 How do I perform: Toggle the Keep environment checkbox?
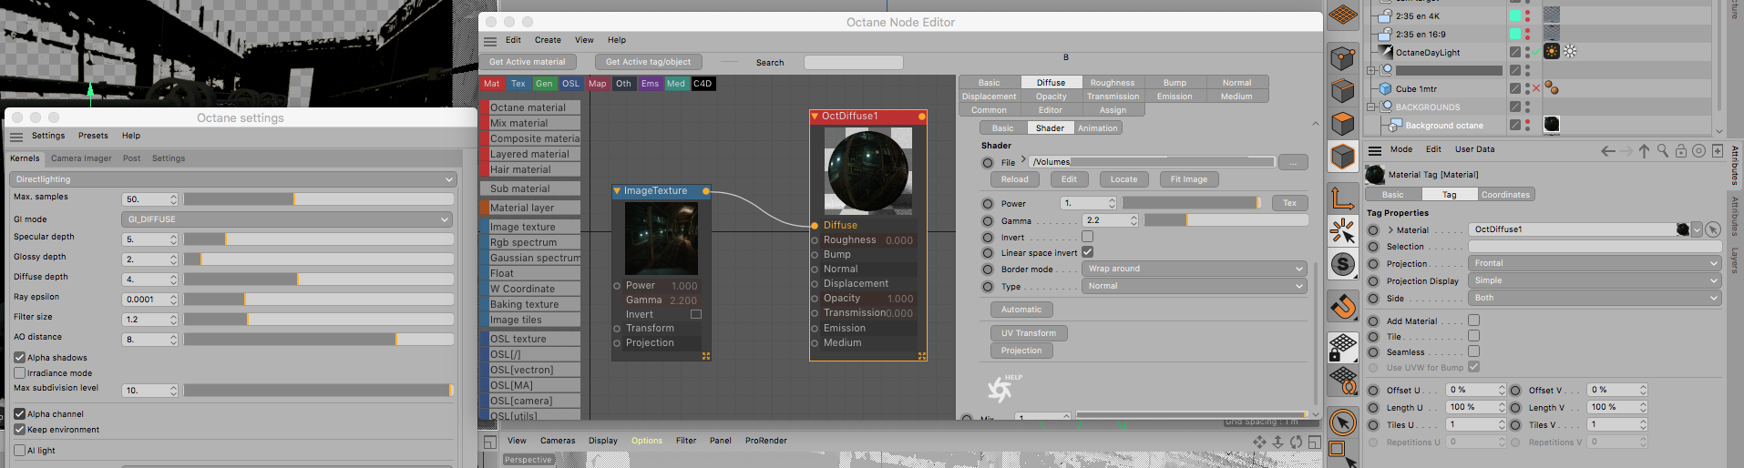click(x=19, y=430)
